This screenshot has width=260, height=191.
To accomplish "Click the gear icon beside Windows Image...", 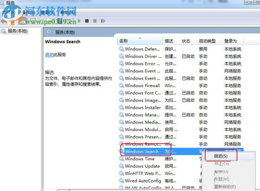I will click(x=121, y=100).
